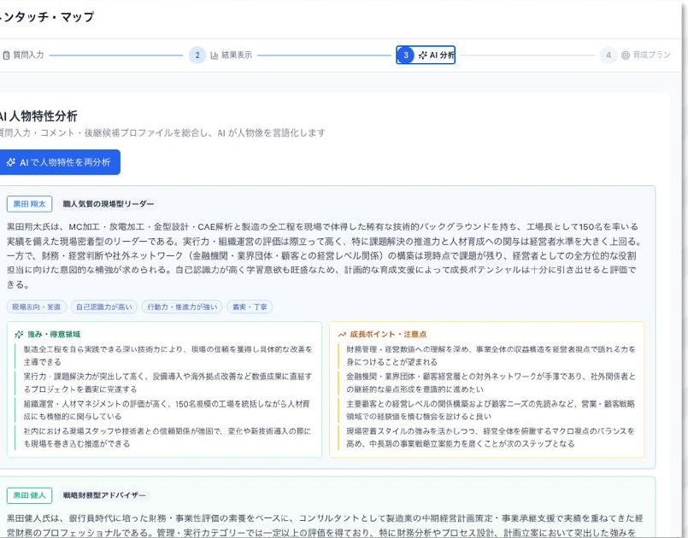Go to the 質問入力 step
The image size is (688, 538).
(x=28, y=56)
